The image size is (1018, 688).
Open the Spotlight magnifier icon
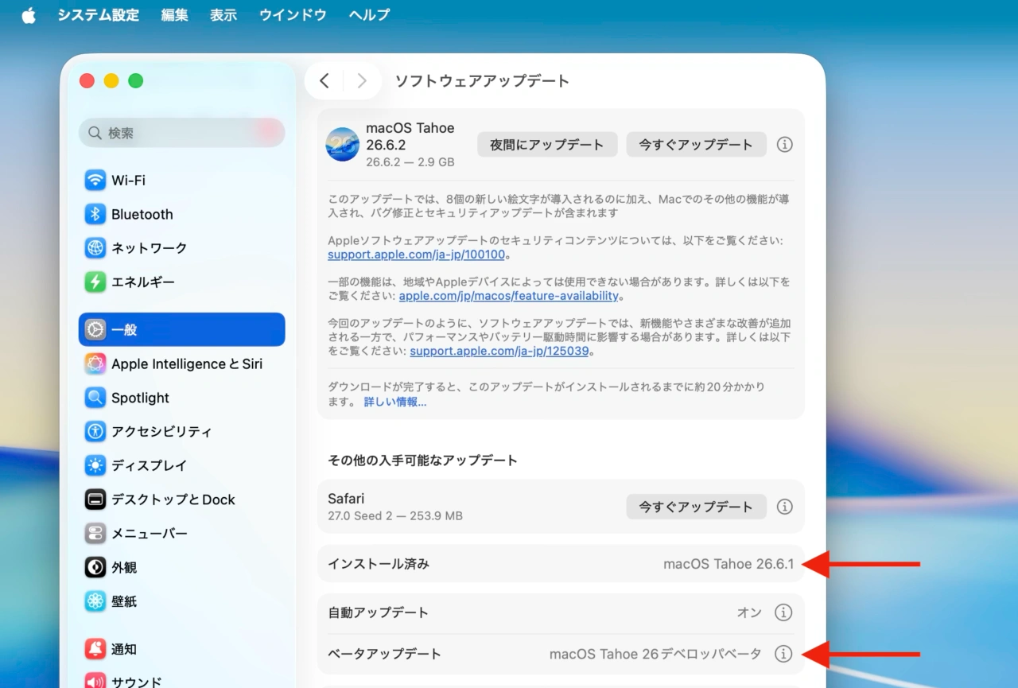click(x=95, y=398)
